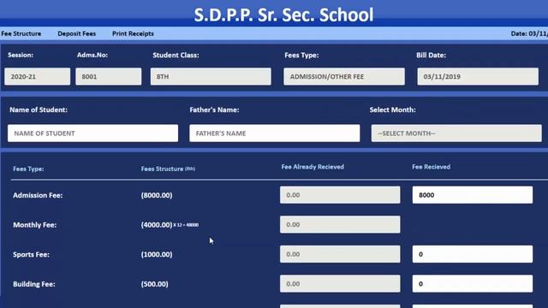This screenshot has height=308, width=548.
Task: Click the Adms.No field showing 8001
Action: click(x=109, y=76)
